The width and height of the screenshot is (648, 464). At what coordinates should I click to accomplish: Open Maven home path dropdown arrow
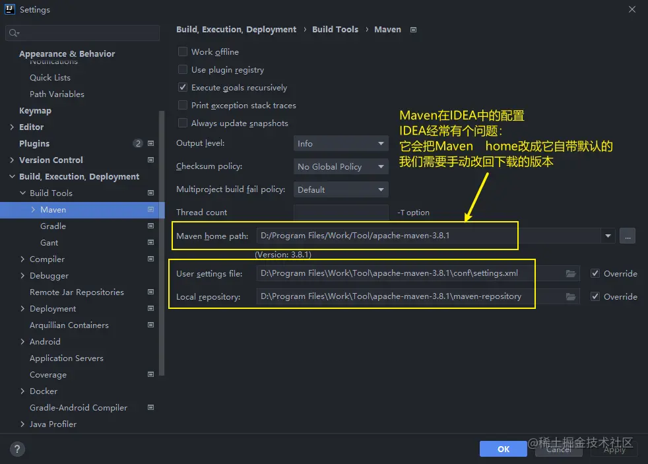(x=608, y=236)
